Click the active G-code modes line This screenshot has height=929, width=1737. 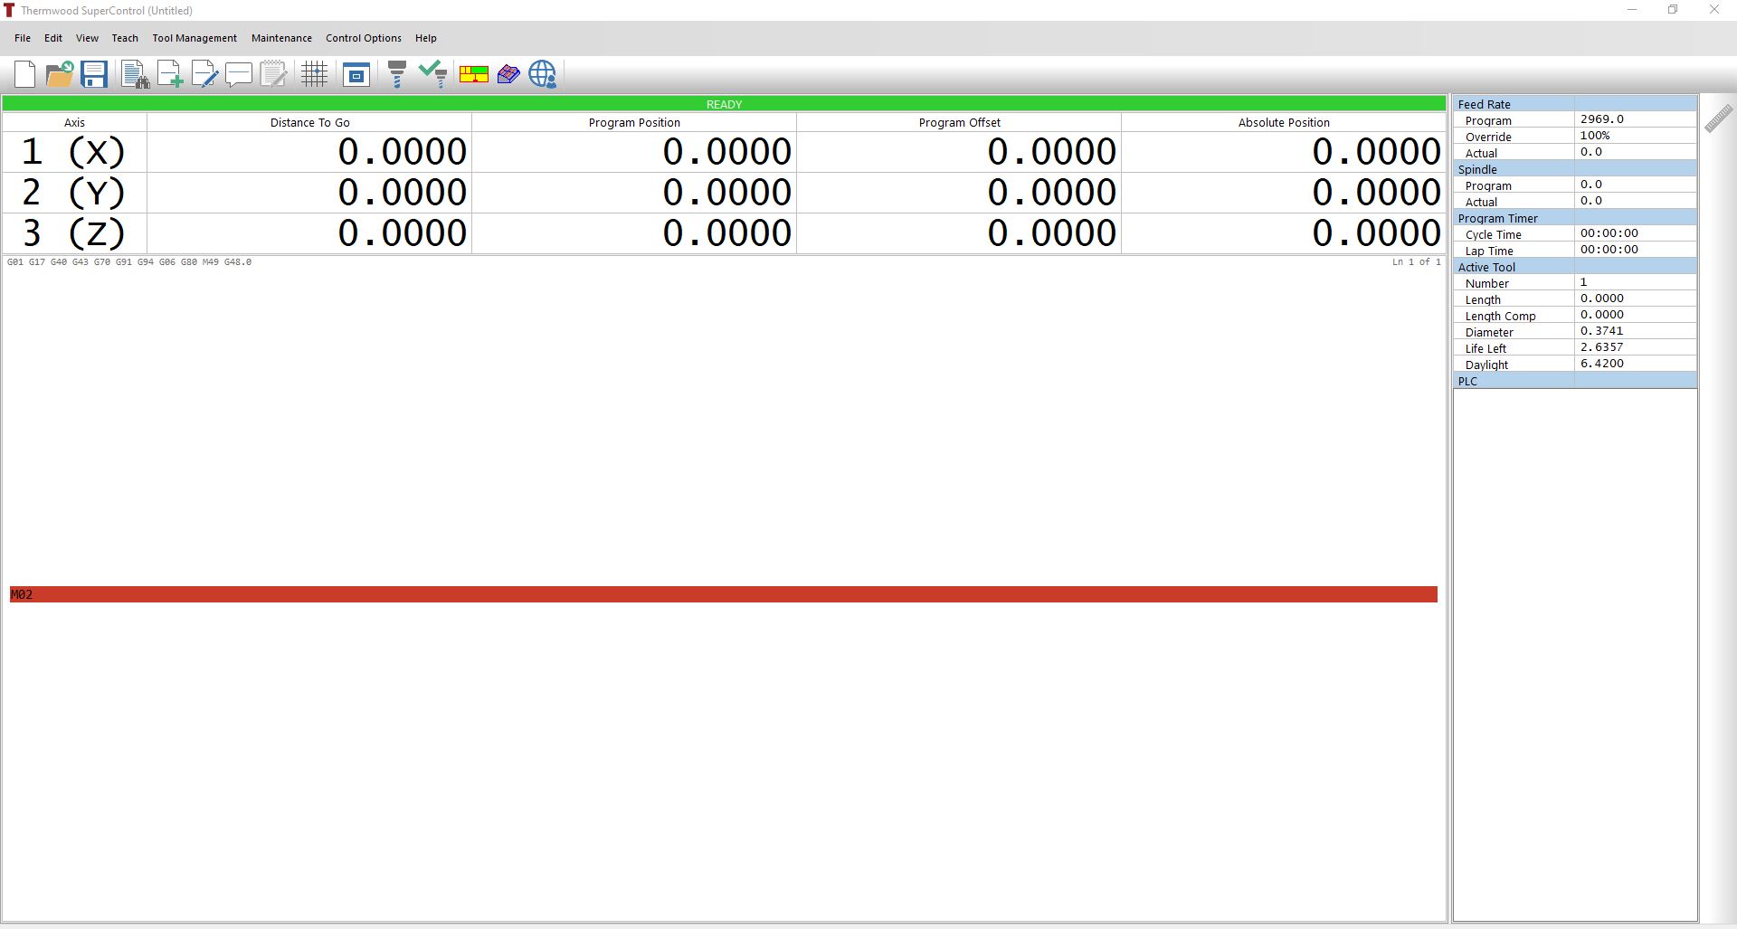pyautogui.click(x=129, y=262)
